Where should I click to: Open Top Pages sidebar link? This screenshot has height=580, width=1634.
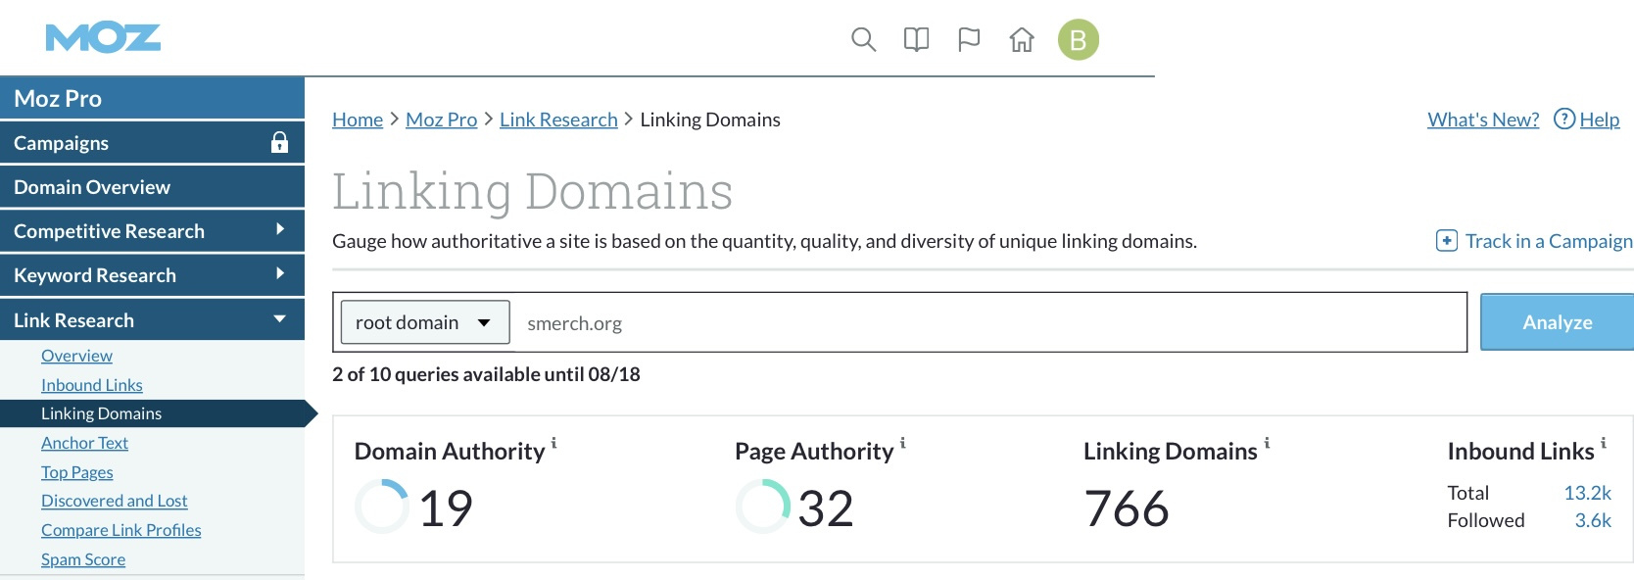tap(77, 472)
